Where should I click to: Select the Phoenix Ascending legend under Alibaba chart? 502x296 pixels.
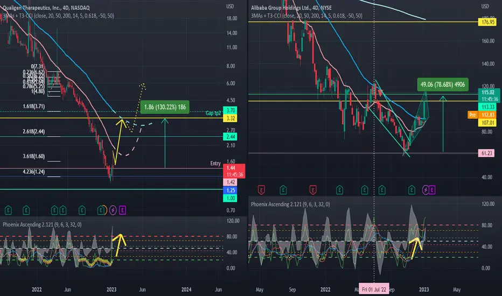(290, 204)
